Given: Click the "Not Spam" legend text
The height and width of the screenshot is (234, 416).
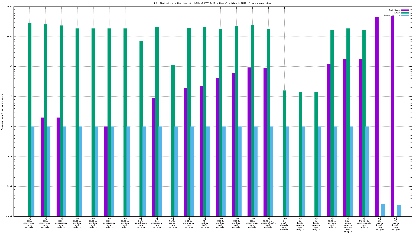Looking at the screenshot, I should pos(394,10).
